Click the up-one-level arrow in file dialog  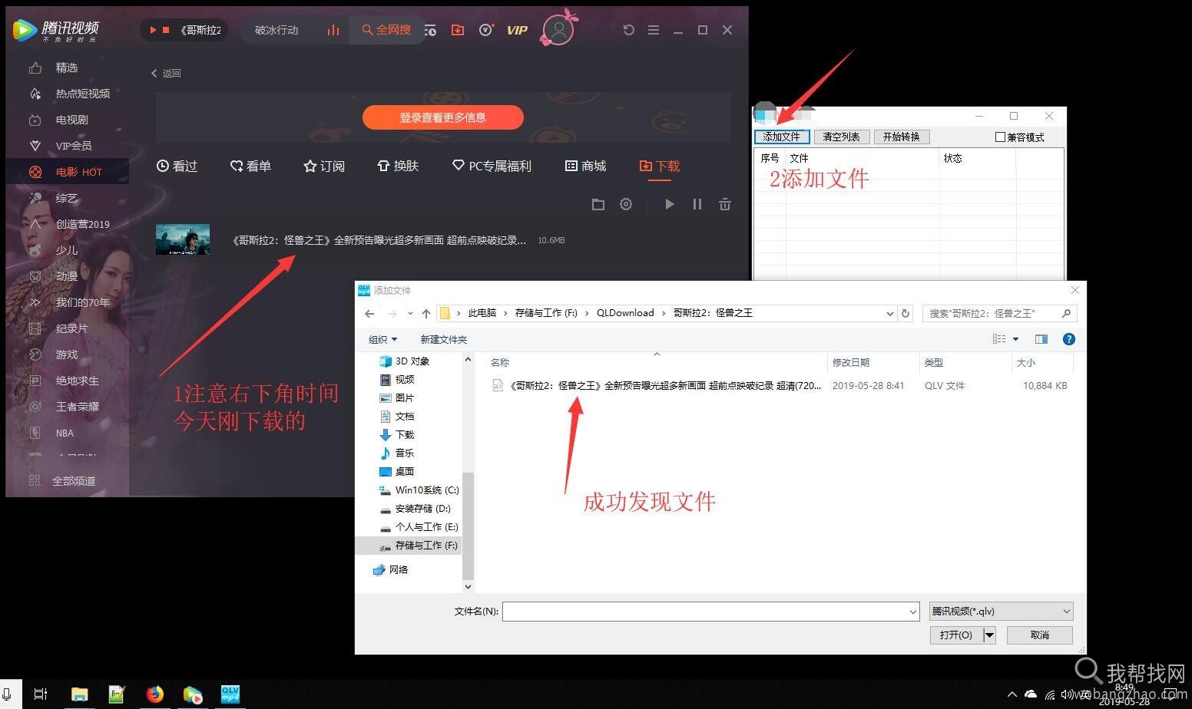coord(426,313)
